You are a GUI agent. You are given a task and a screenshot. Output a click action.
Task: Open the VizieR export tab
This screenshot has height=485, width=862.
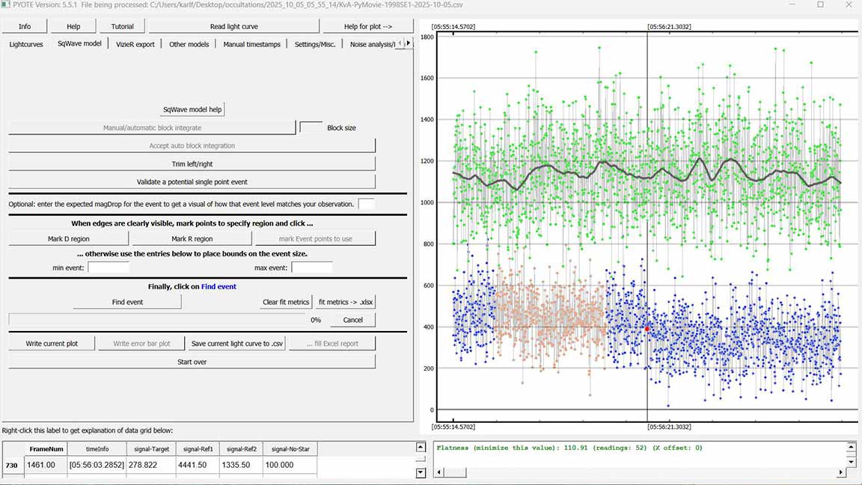point(135,44)
